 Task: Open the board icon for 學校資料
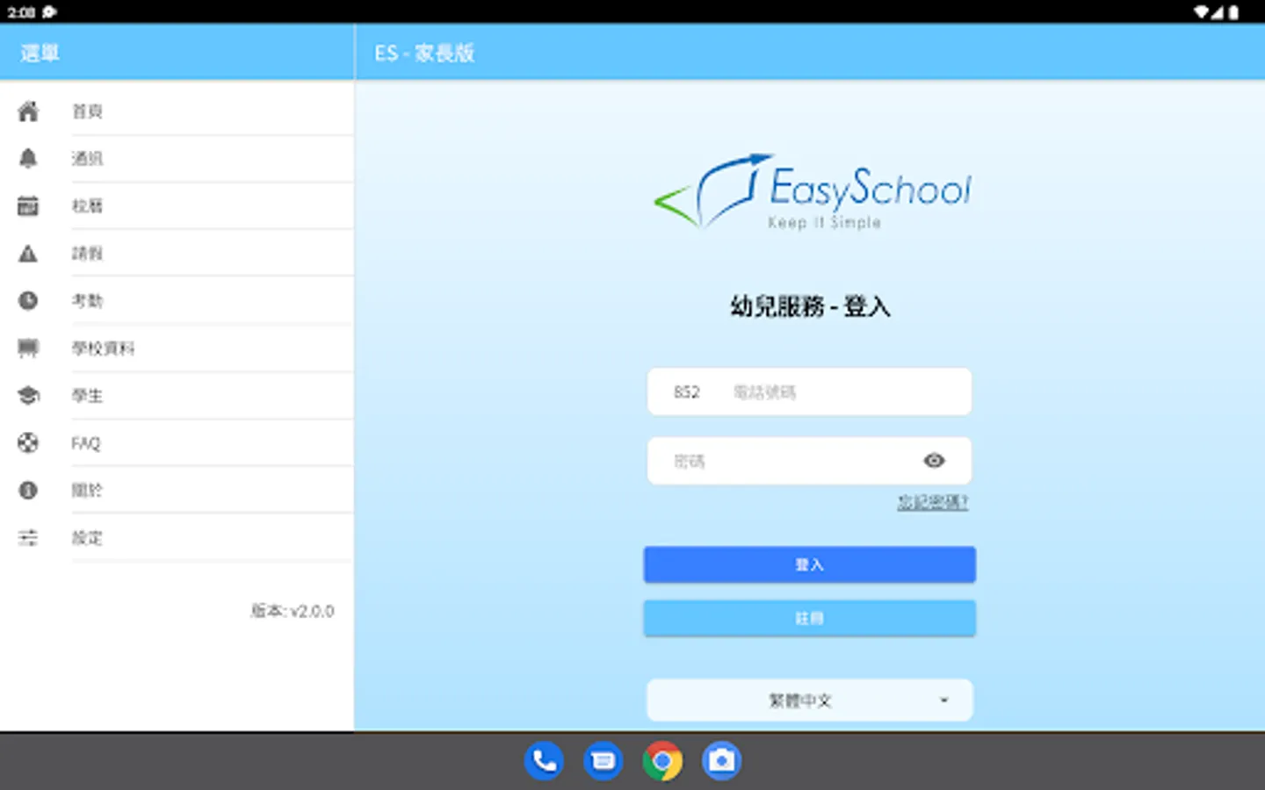click(x=28, y=348)
